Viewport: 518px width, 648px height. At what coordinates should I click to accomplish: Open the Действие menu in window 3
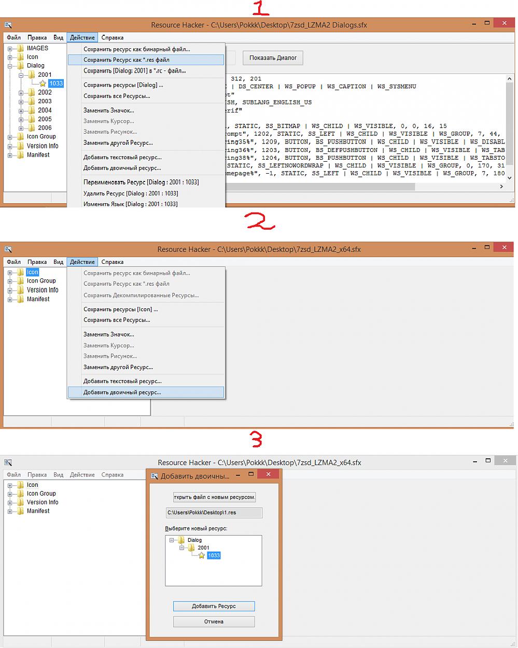click(x=82, y=475)
